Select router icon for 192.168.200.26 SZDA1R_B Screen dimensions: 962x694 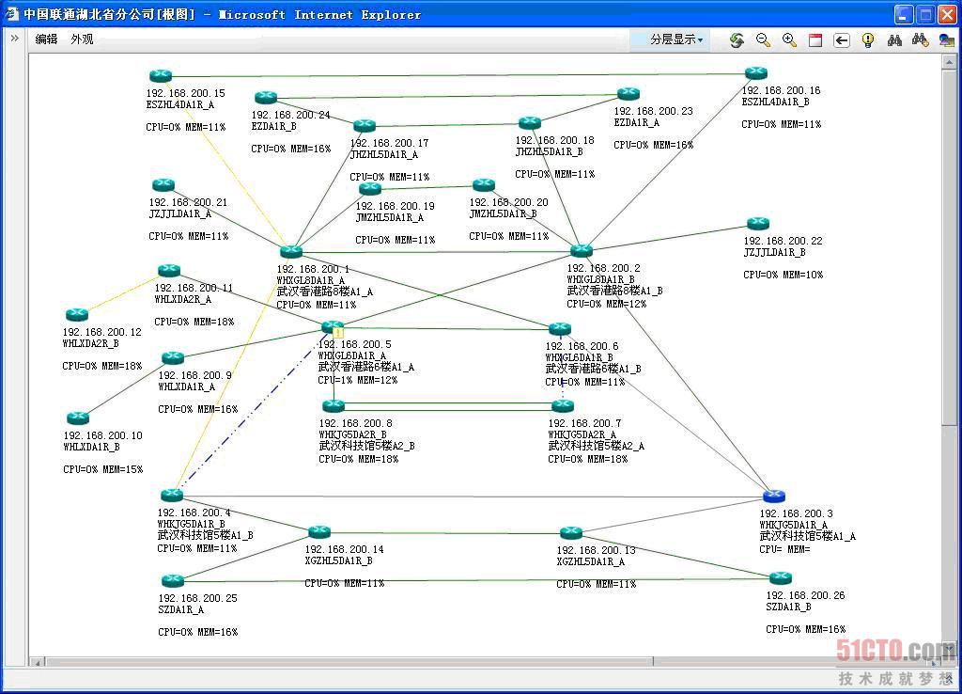[781, 578]
